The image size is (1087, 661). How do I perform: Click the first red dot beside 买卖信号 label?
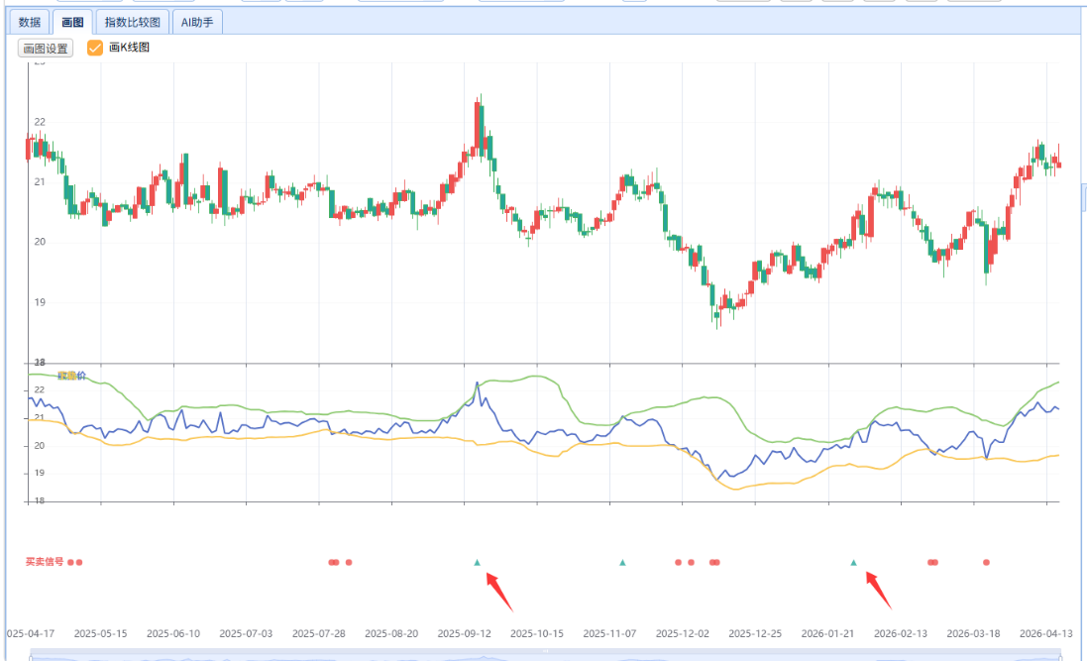point(70,562)
